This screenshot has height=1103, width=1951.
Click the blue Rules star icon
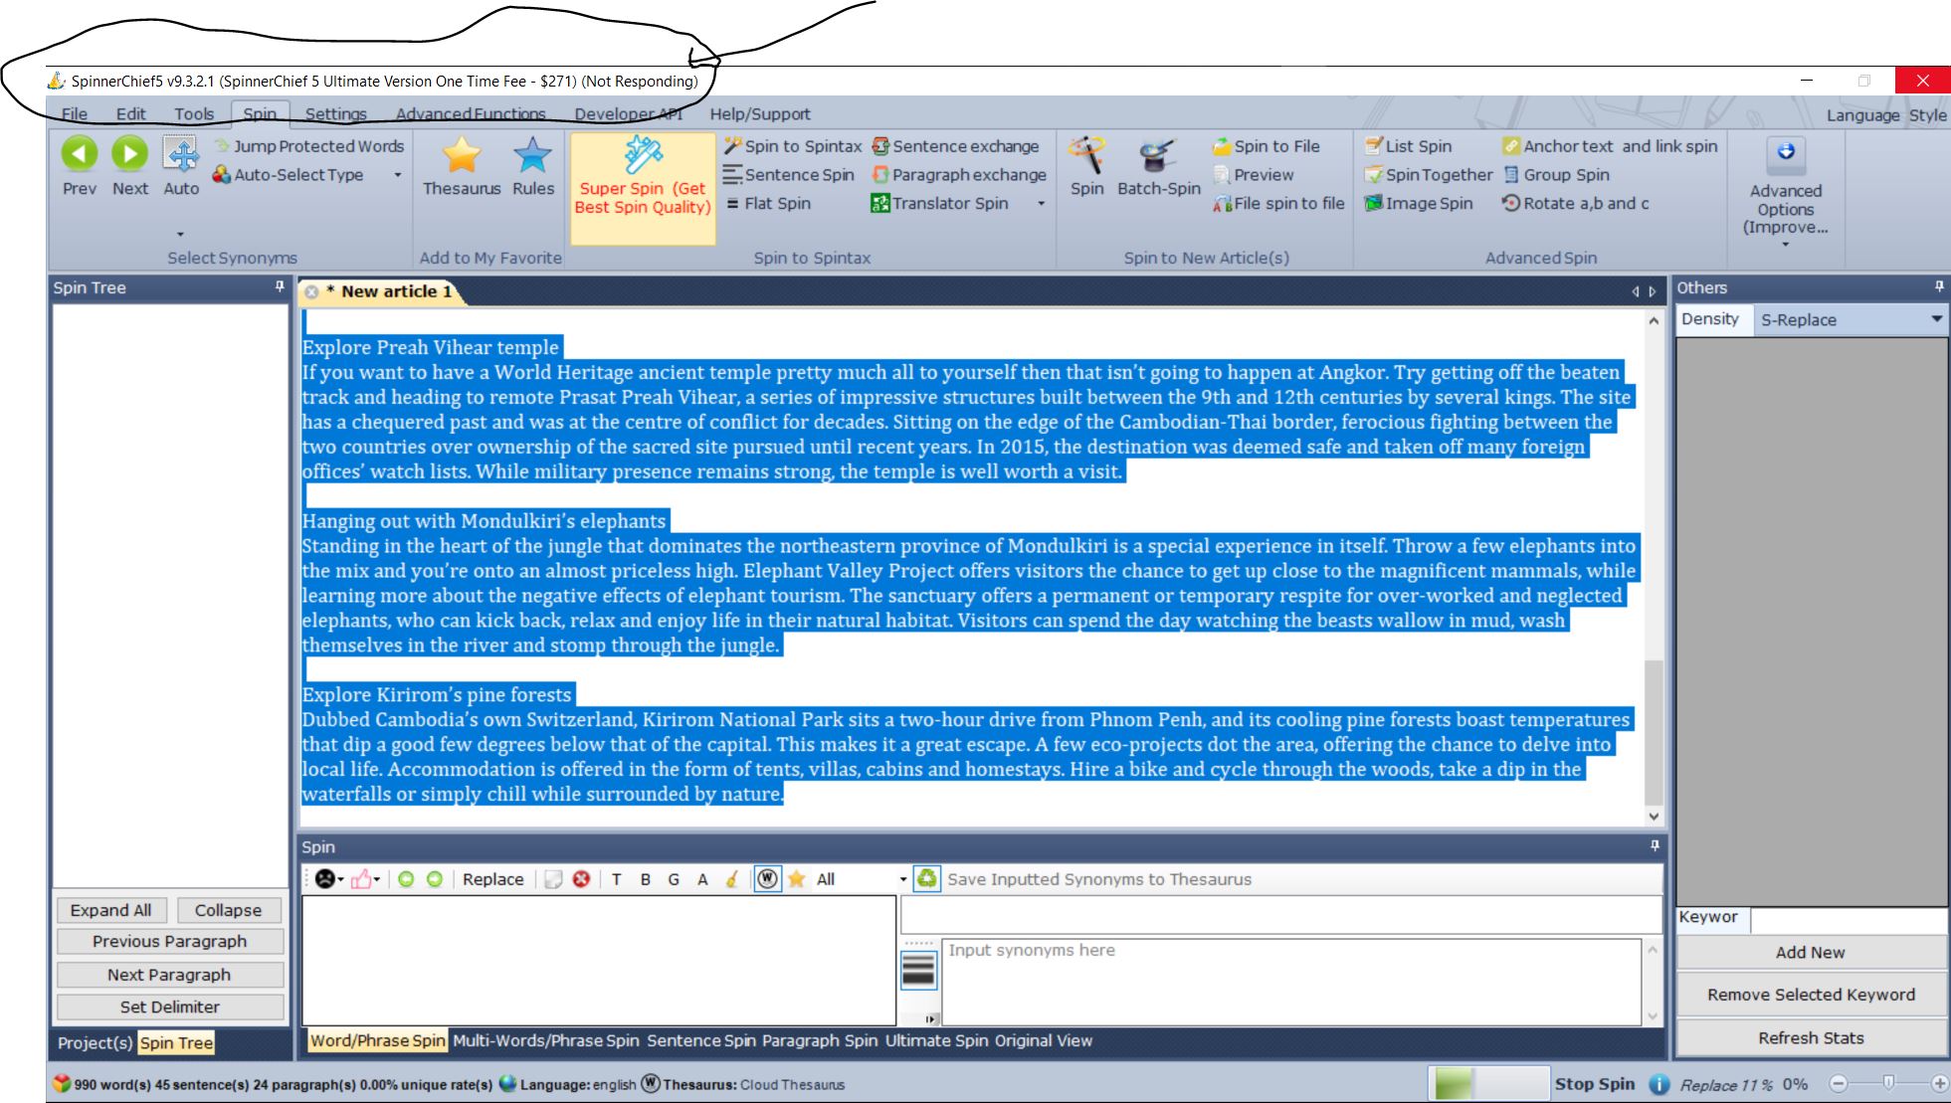(532, 155)
